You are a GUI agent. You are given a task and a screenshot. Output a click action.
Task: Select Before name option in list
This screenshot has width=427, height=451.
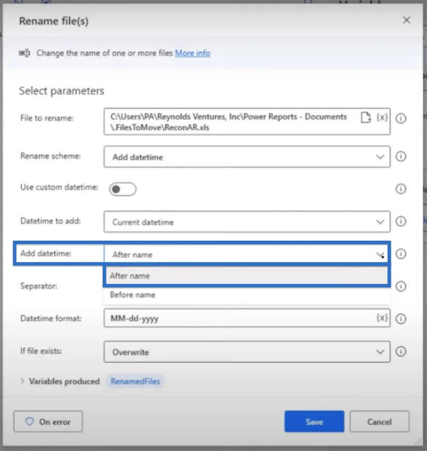tap(246, 295)
